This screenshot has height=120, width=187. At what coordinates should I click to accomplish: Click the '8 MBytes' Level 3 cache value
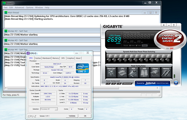pyautogui.click(x=73, y=103)
